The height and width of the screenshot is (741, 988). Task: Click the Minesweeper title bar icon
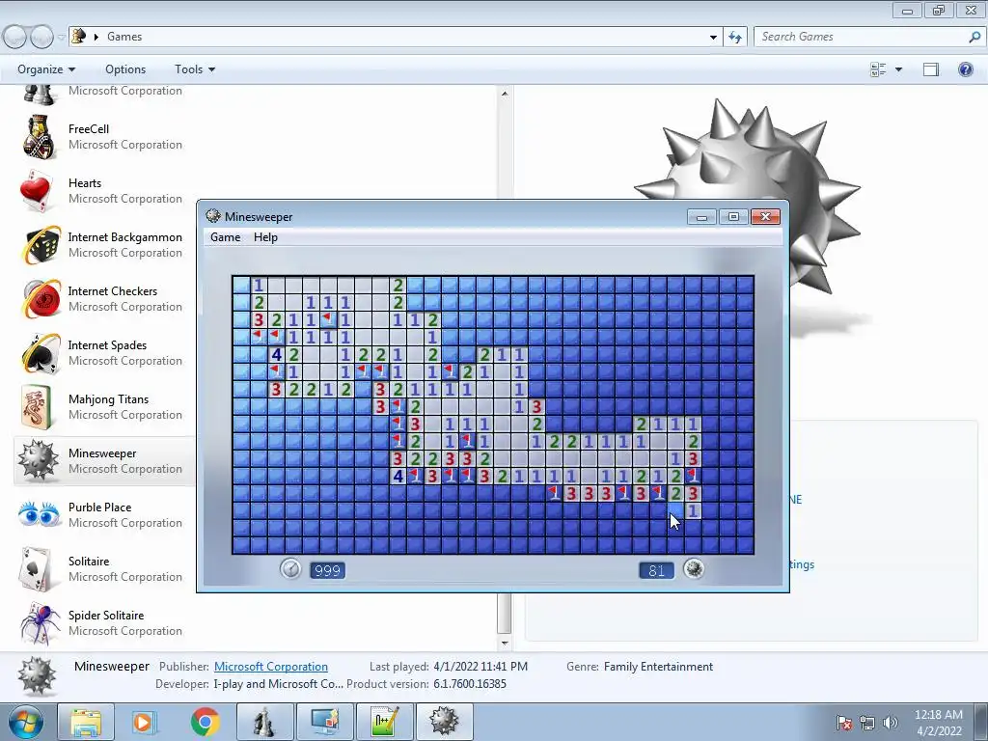tap(213, 216)
